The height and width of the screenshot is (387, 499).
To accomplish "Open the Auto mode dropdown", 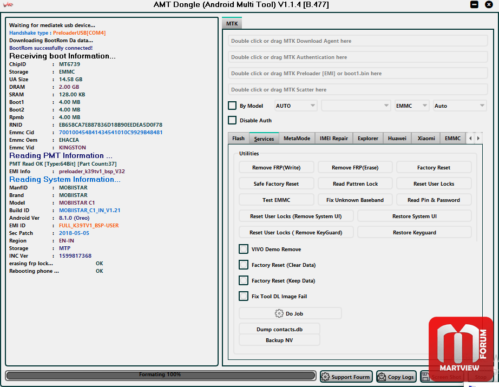I will click(460, 106).
